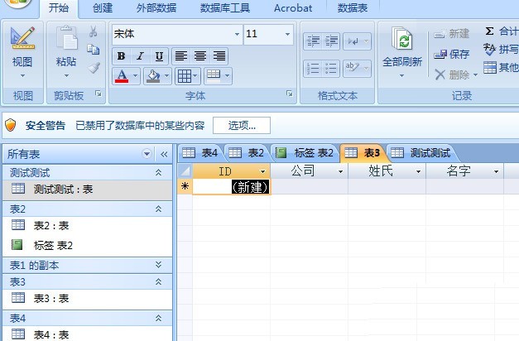
Task: Click the View (视图) design icon
Action: [x=22, y=40]
